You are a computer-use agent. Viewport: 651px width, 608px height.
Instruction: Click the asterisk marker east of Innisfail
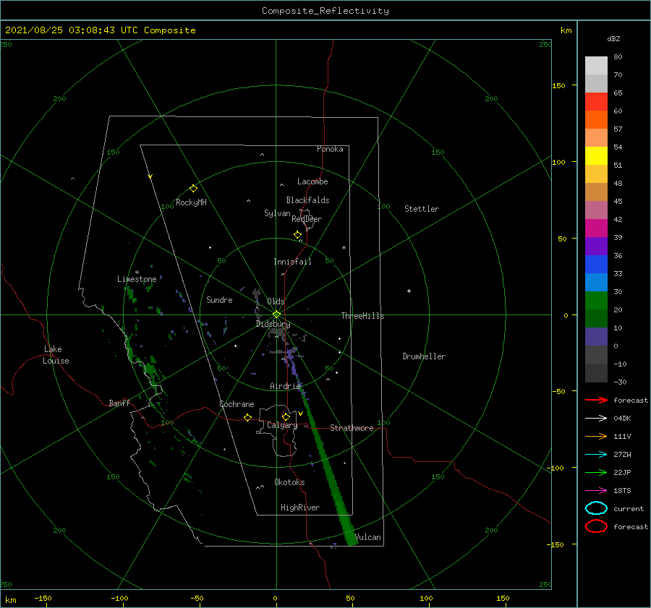pos(344,248)
